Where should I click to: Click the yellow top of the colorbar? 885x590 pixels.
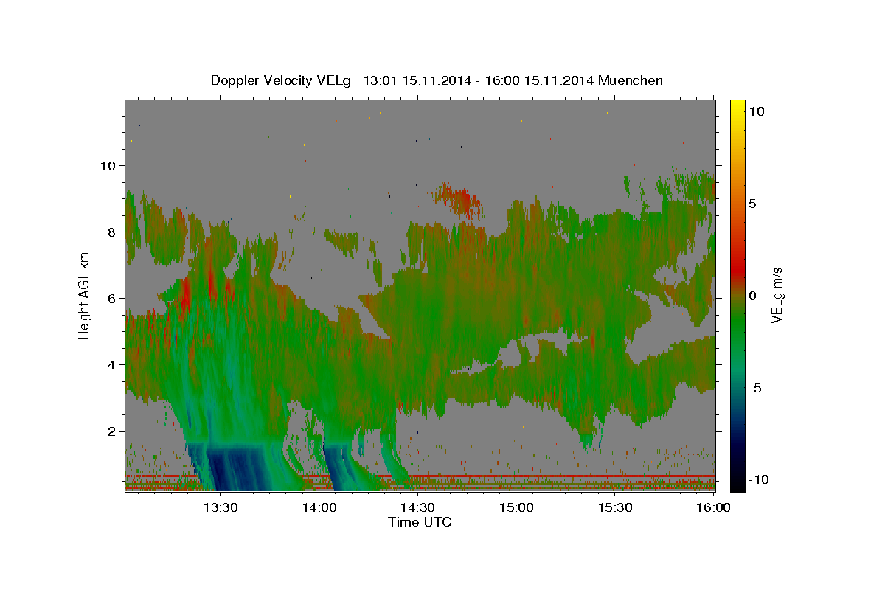tap(737, 107)
